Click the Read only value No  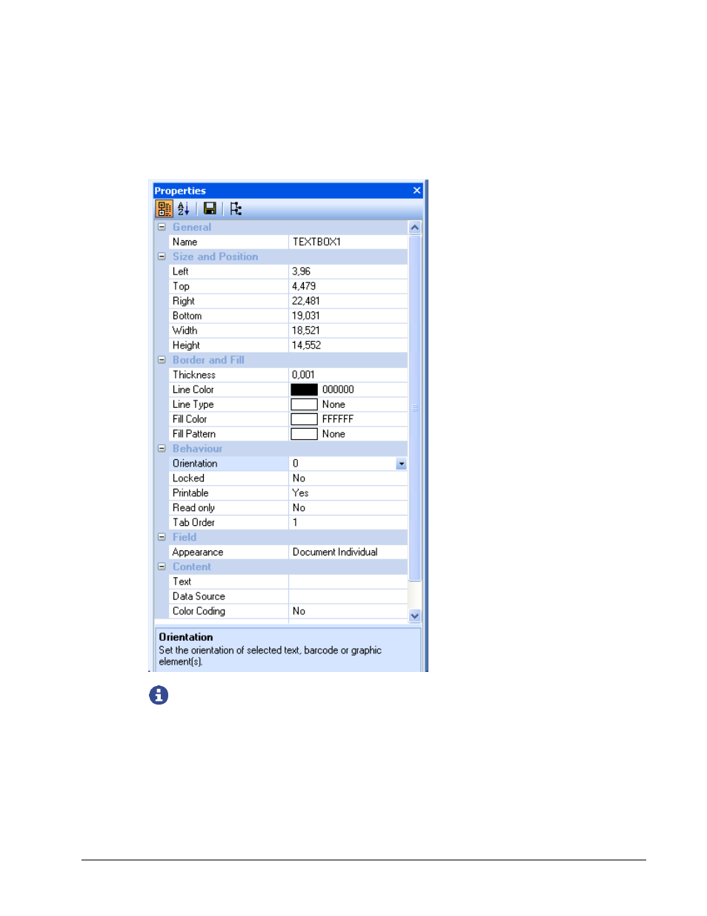click(348, 508)
